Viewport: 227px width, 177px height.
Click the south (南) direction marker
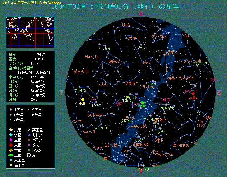click(141, 173)
